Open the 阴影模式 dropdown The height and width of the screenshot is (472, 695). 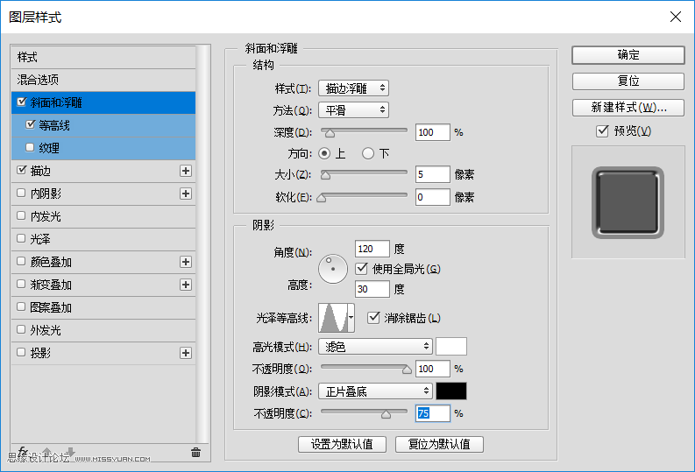pyautogui.click(x=375, y=391)
